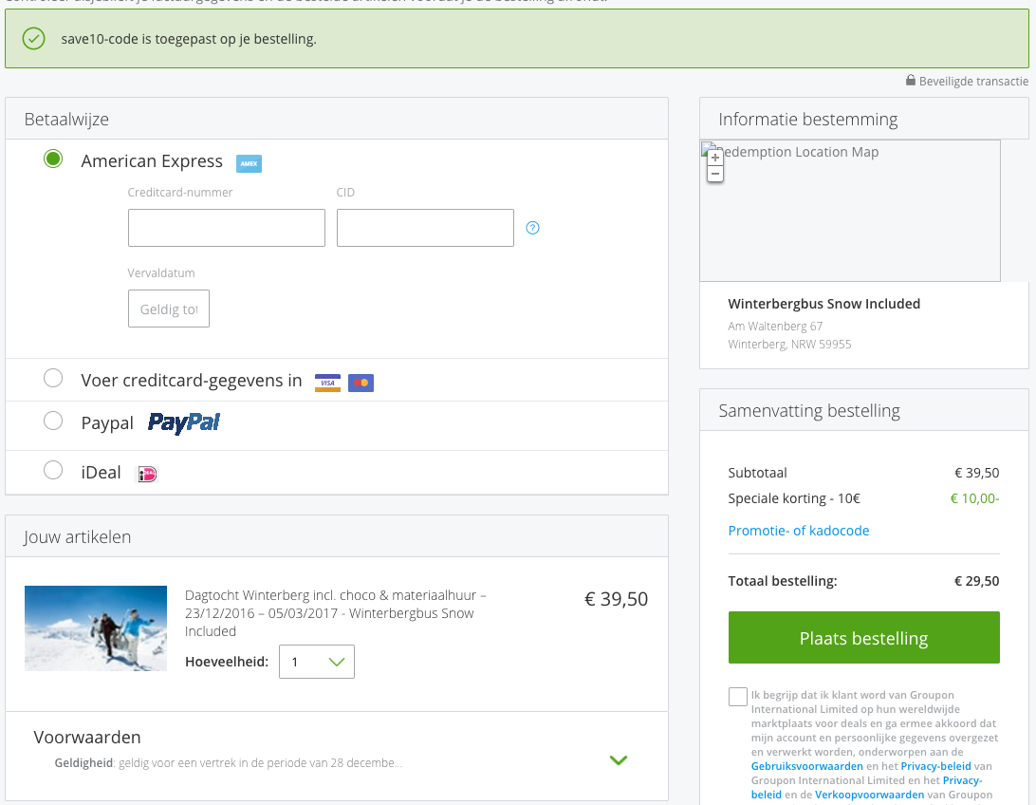Open the Promotie- of kadocode link
Screen dimensions: 1036x805
pos(798,531)
